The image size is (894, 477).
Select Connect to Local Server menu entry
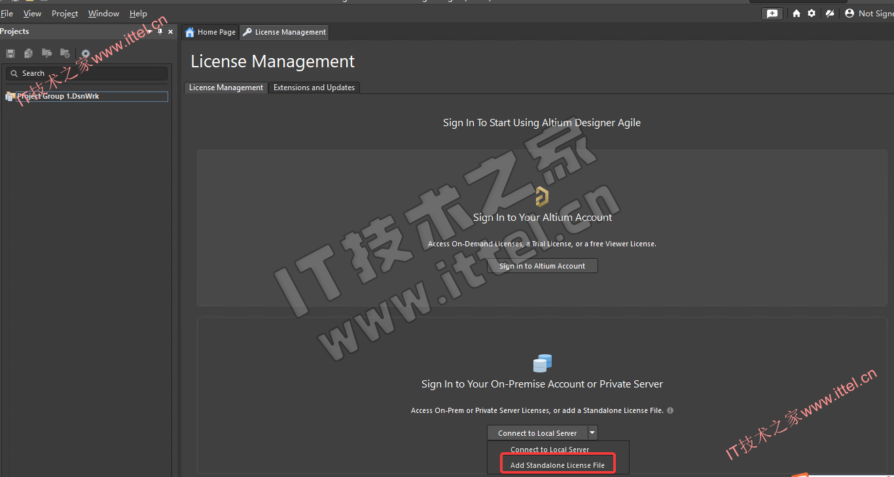coord(550,450)
